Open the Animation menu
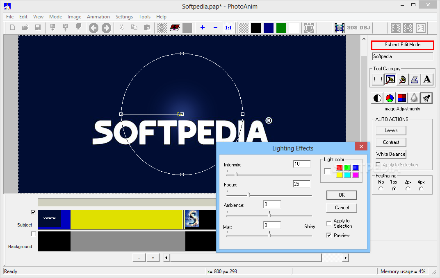 coord(98,17)
